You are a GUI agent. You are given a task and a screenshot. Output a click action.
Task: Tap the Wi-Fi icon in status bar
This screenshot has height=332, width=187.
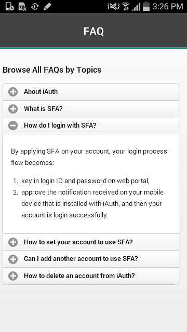click(126, 6)
